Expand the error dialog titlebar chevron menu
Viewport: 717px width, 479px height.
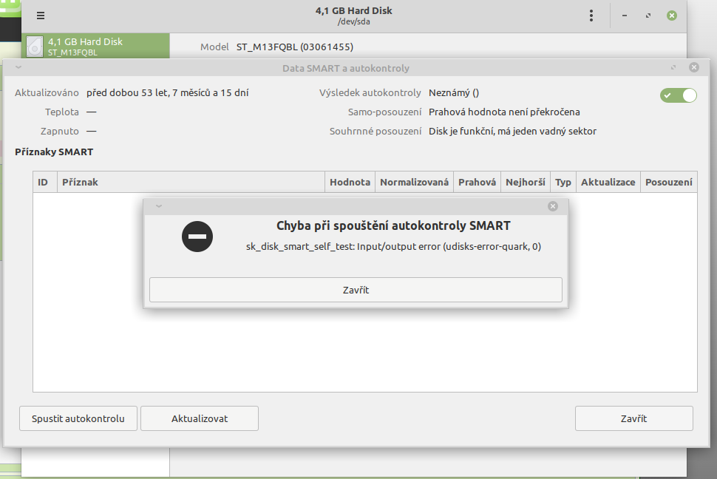pyautogui.click(x=158, y=206)
